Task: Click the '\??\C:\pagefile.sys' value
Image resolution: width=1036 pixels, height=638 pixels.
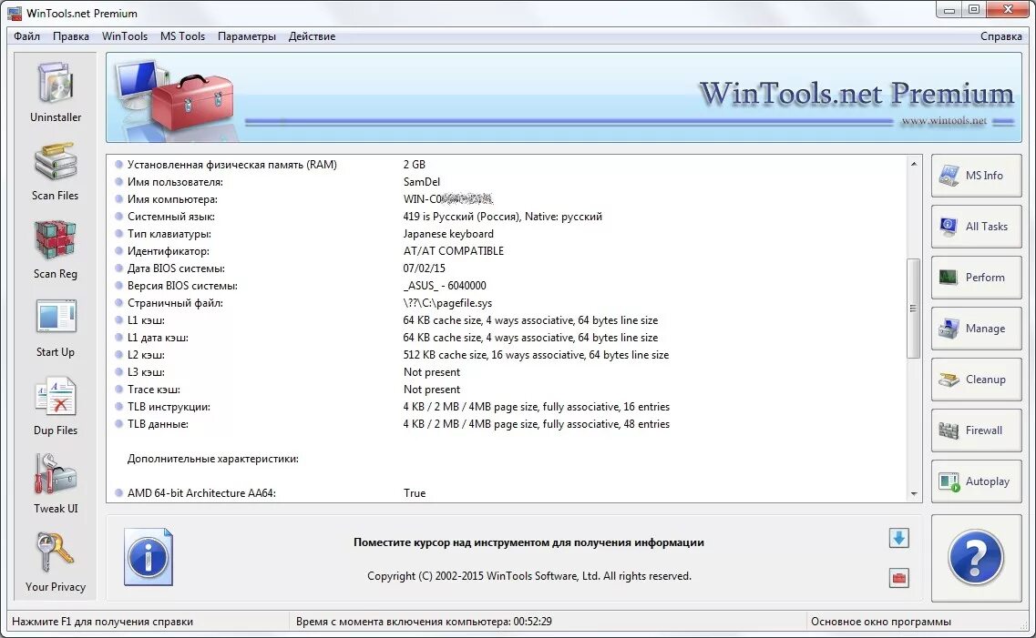Action: 447,303
